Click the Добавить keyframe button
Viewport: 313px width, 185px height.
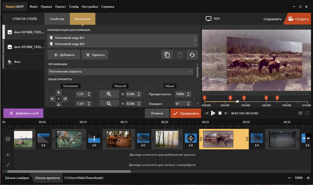coord(64,55)
